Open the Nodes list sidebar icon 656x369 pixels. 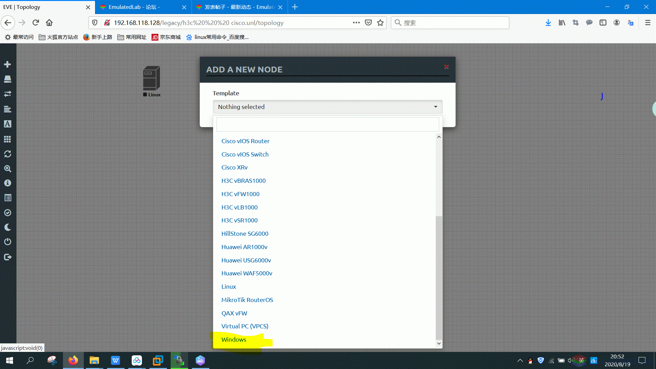point(8,79)
